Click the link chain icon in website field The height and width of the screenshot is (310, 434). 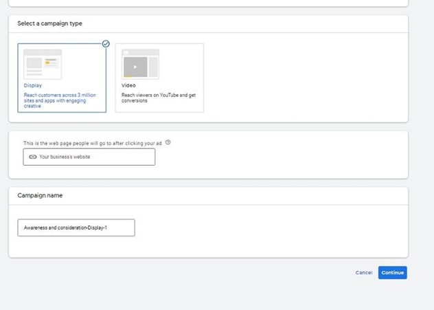32,157
